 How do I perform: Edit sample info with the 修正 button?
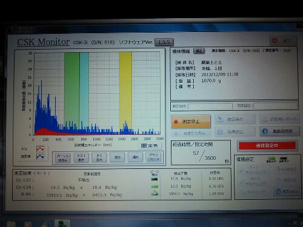click(199, 51)
